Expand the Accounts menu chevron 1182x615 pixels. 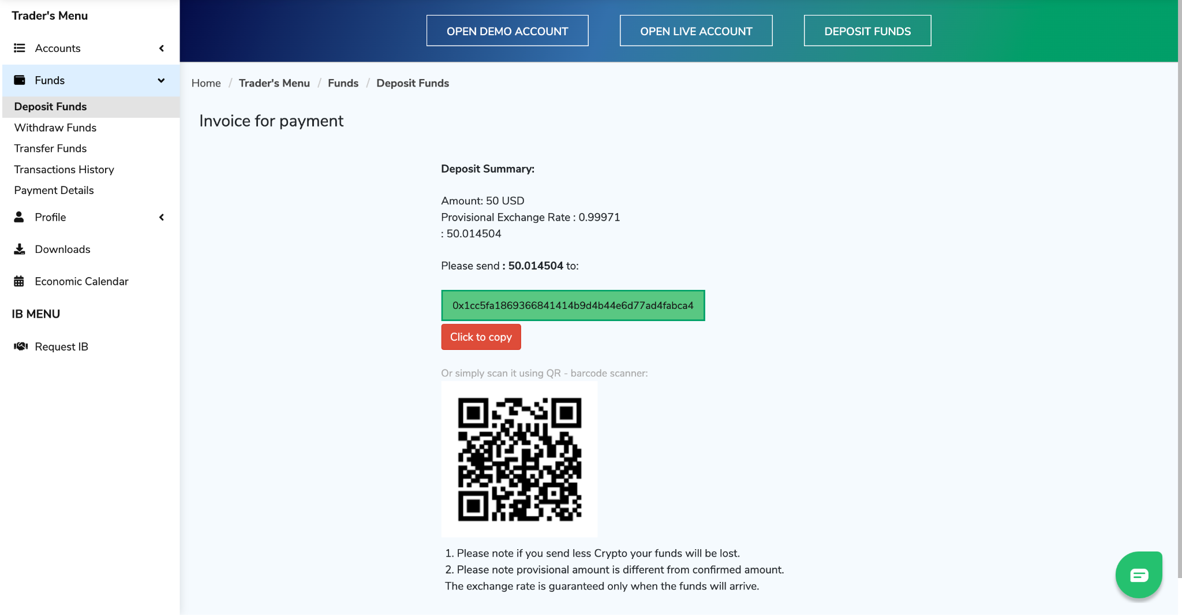tap(162, 48)
